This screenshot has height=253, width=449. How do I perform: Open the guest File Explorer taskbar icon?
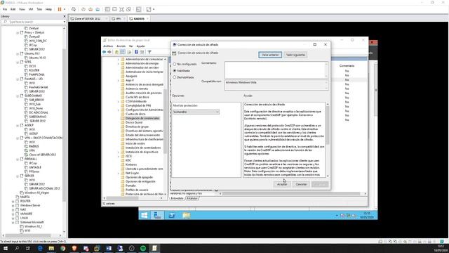point(186,216)
